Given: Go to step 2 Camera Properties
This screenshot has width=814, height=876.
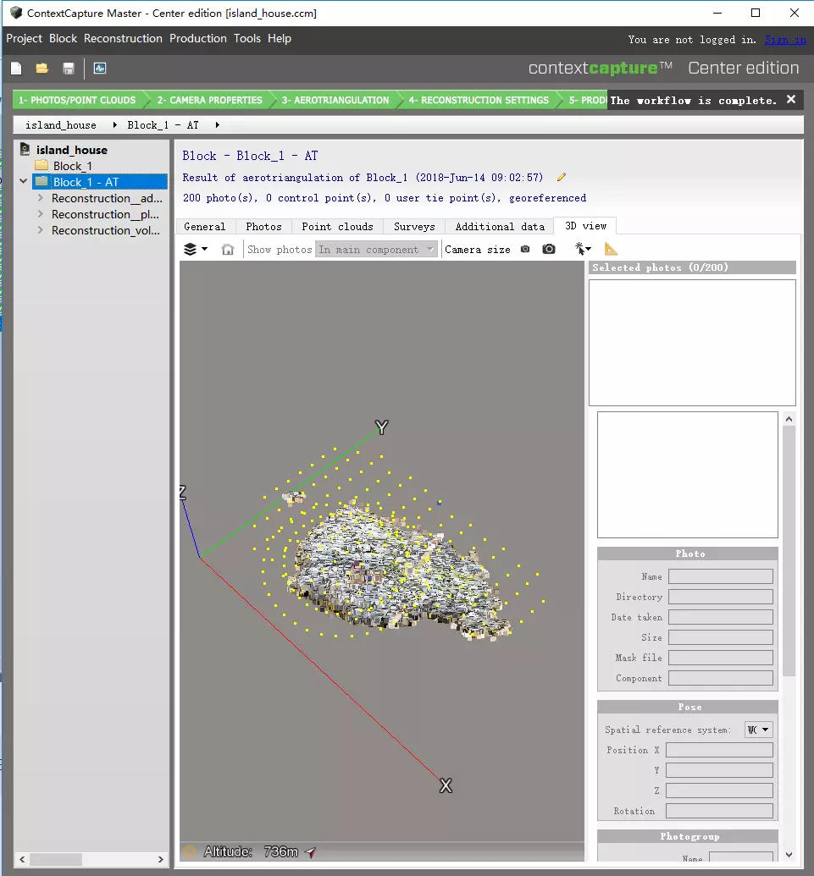Looking at the screenshot, I should click(210, 100).
